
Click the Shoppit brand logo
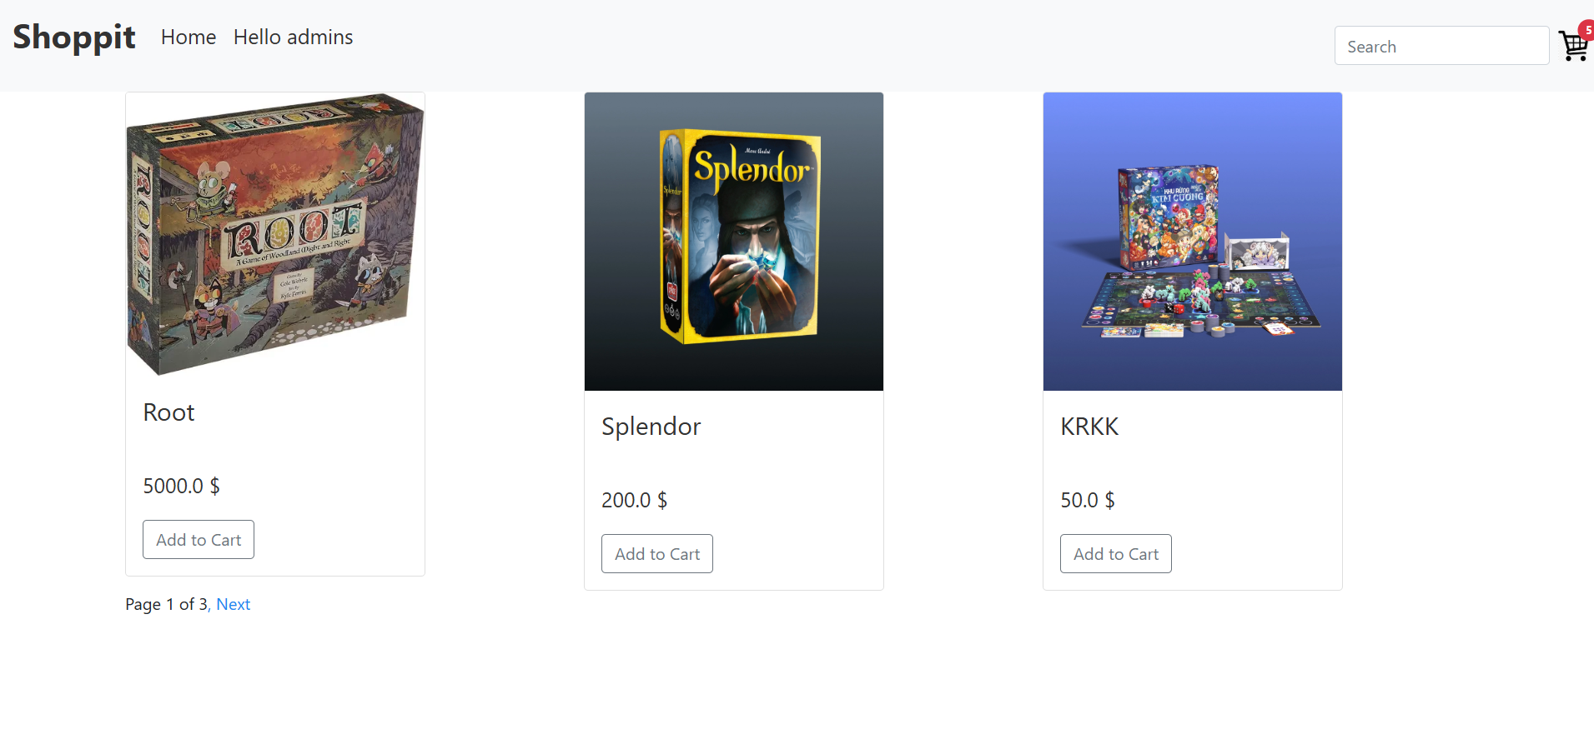tap(74, 37)
